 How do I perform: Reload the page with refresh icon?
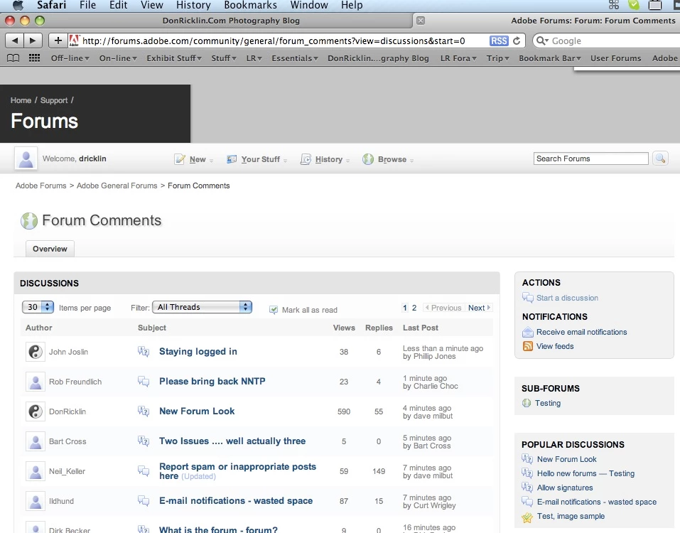pos(517,41)
